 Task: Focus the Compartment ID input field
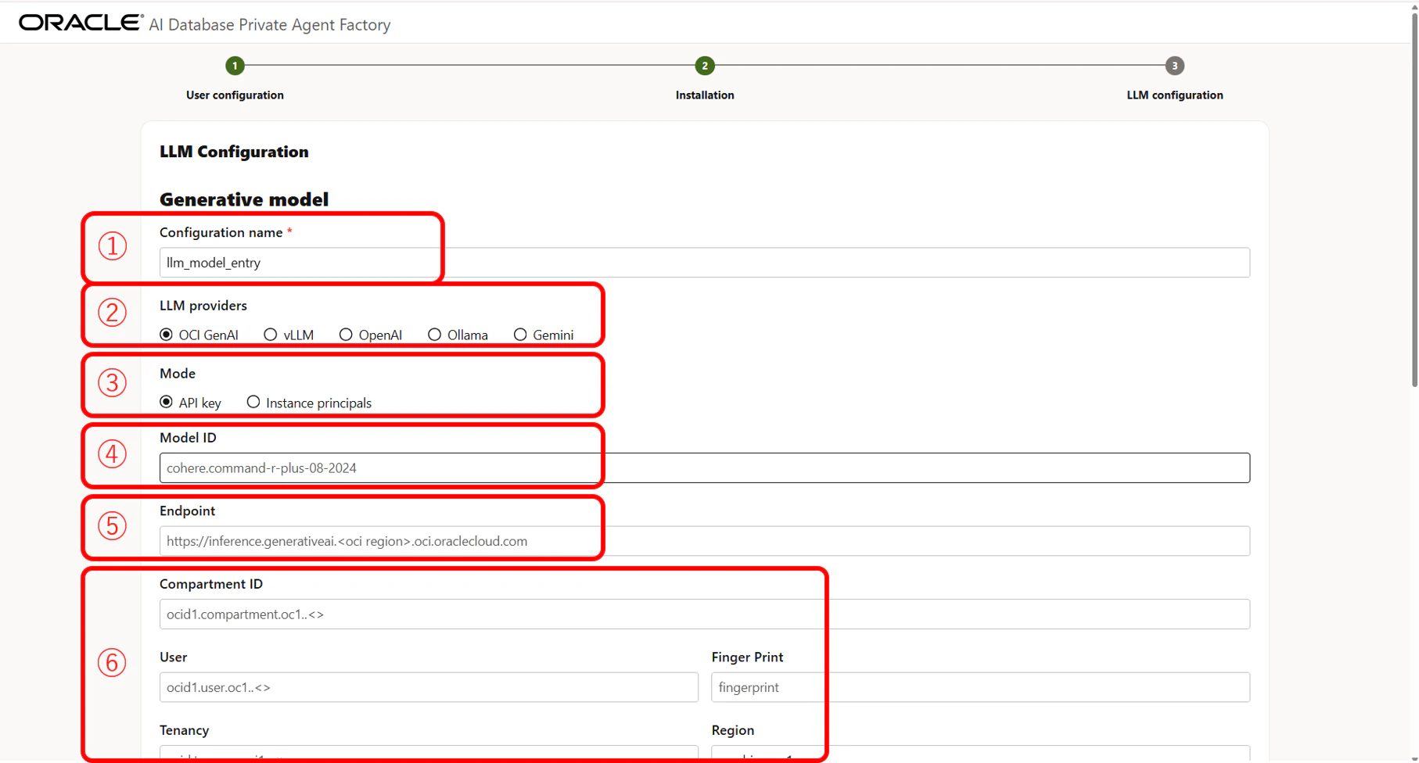(705, 614)
